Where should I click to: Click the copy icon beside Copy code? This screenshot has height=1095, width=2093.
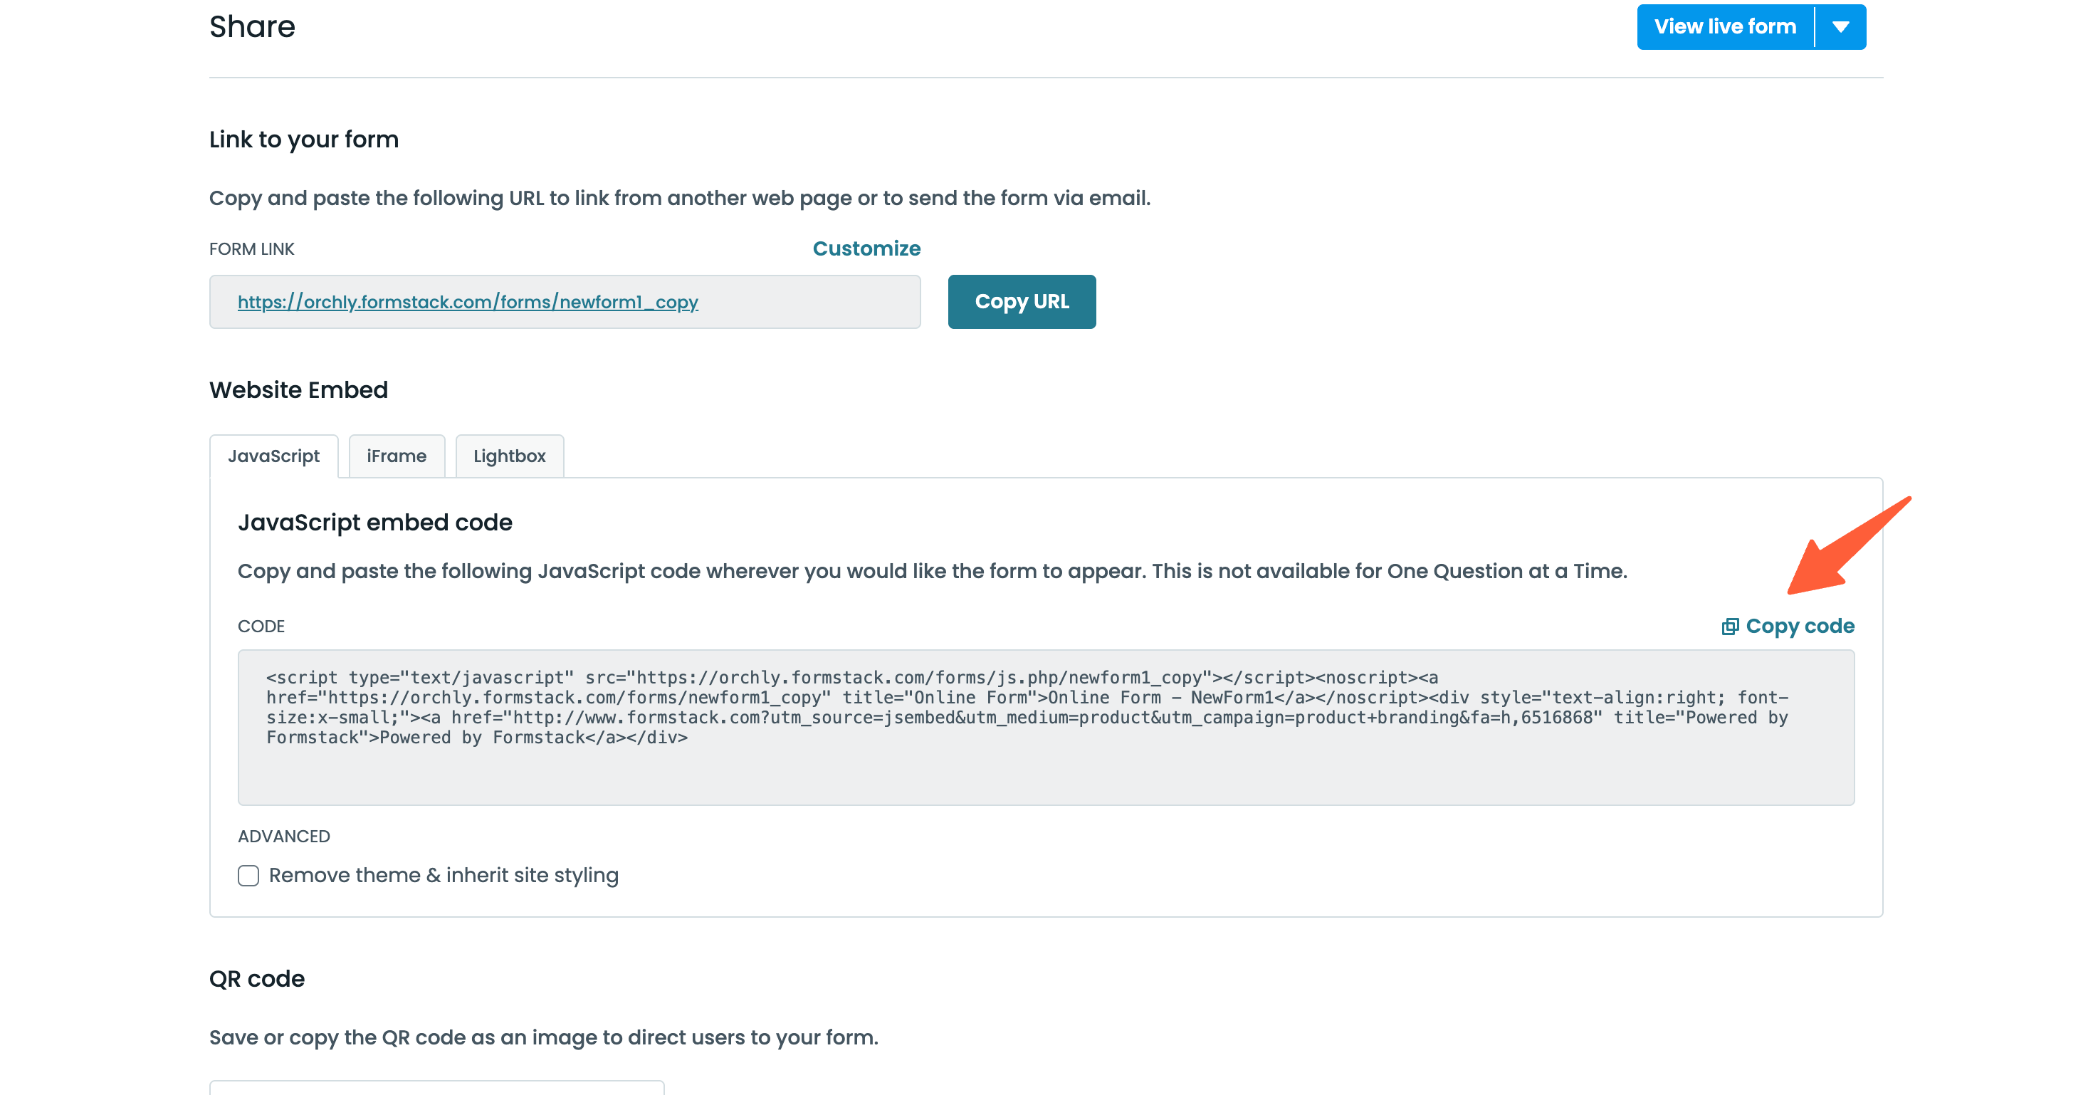(x=1730, y=627)
